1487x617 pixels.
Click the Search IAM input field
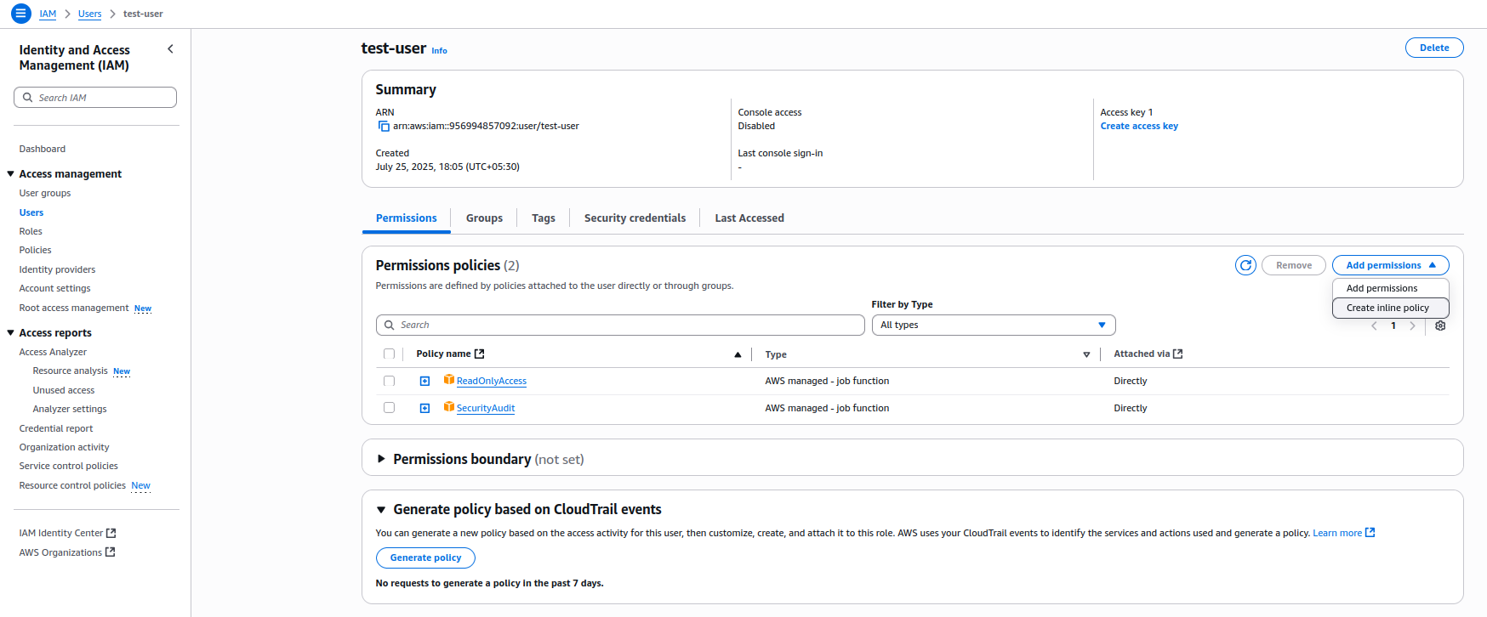(102, 98)
